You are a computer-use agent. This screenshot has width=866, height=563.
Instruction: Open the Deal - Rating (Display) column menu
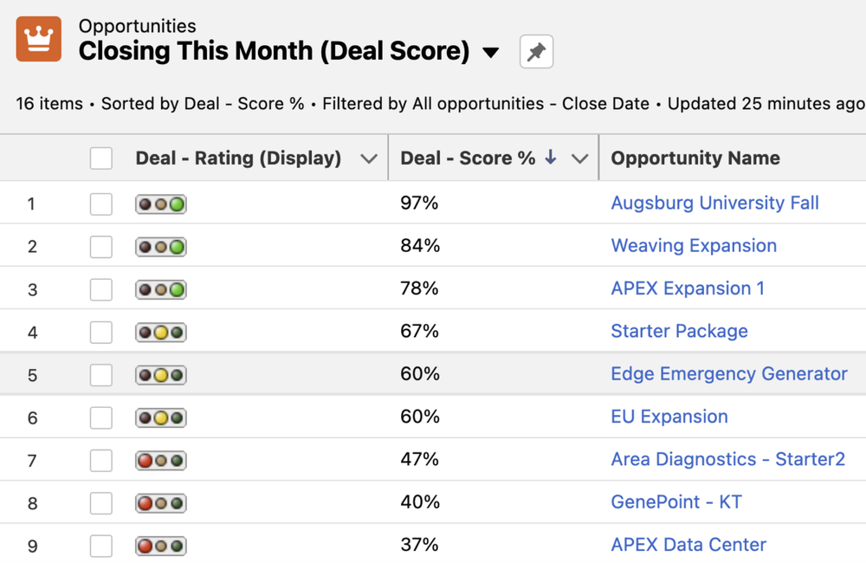click(368, 159)
